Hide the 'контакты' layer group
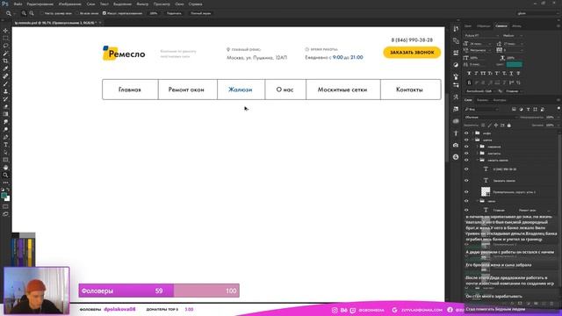The width and height of the screenshot is (562, 316). tap(466, 154)
